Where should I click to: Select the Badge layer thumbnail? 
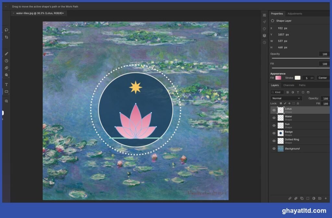(x=280, y=133)
